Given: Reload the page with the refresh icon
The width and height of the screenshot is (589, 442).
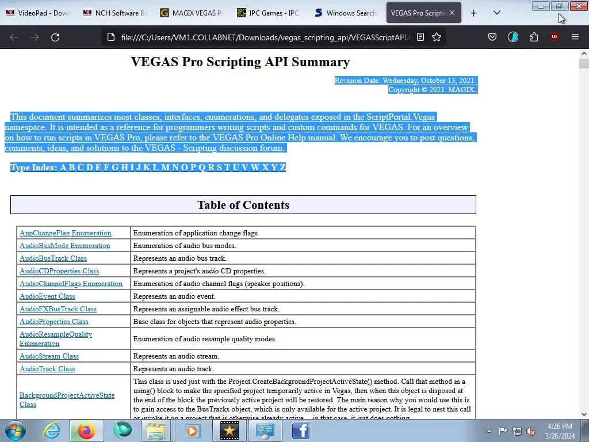Looking at the screenshot, I should coord(55,37).
